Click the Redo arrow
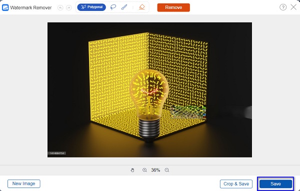 (68, 7)
